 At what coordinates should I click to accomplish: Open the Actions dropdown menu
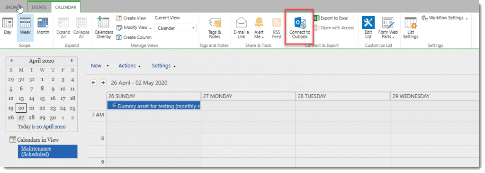(x=130, y=66)
